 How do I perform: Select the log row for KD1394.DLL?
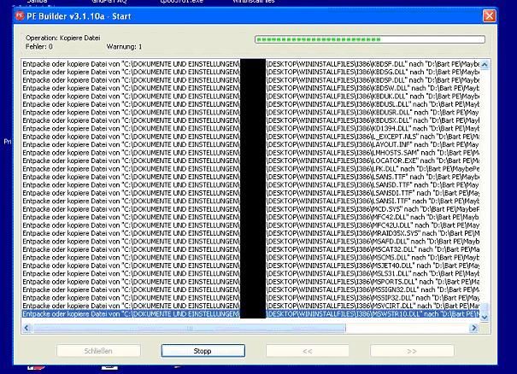coord(250,129)
